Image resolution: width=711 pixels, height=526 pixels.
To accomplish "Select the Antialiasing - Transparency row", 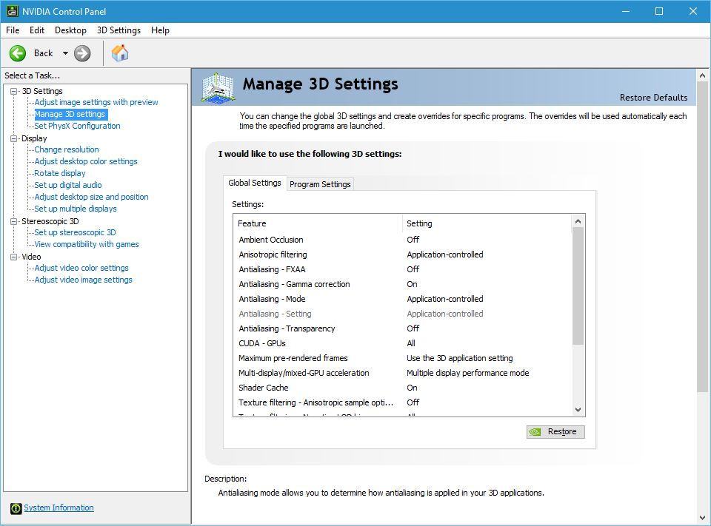I will pos(403,328).
